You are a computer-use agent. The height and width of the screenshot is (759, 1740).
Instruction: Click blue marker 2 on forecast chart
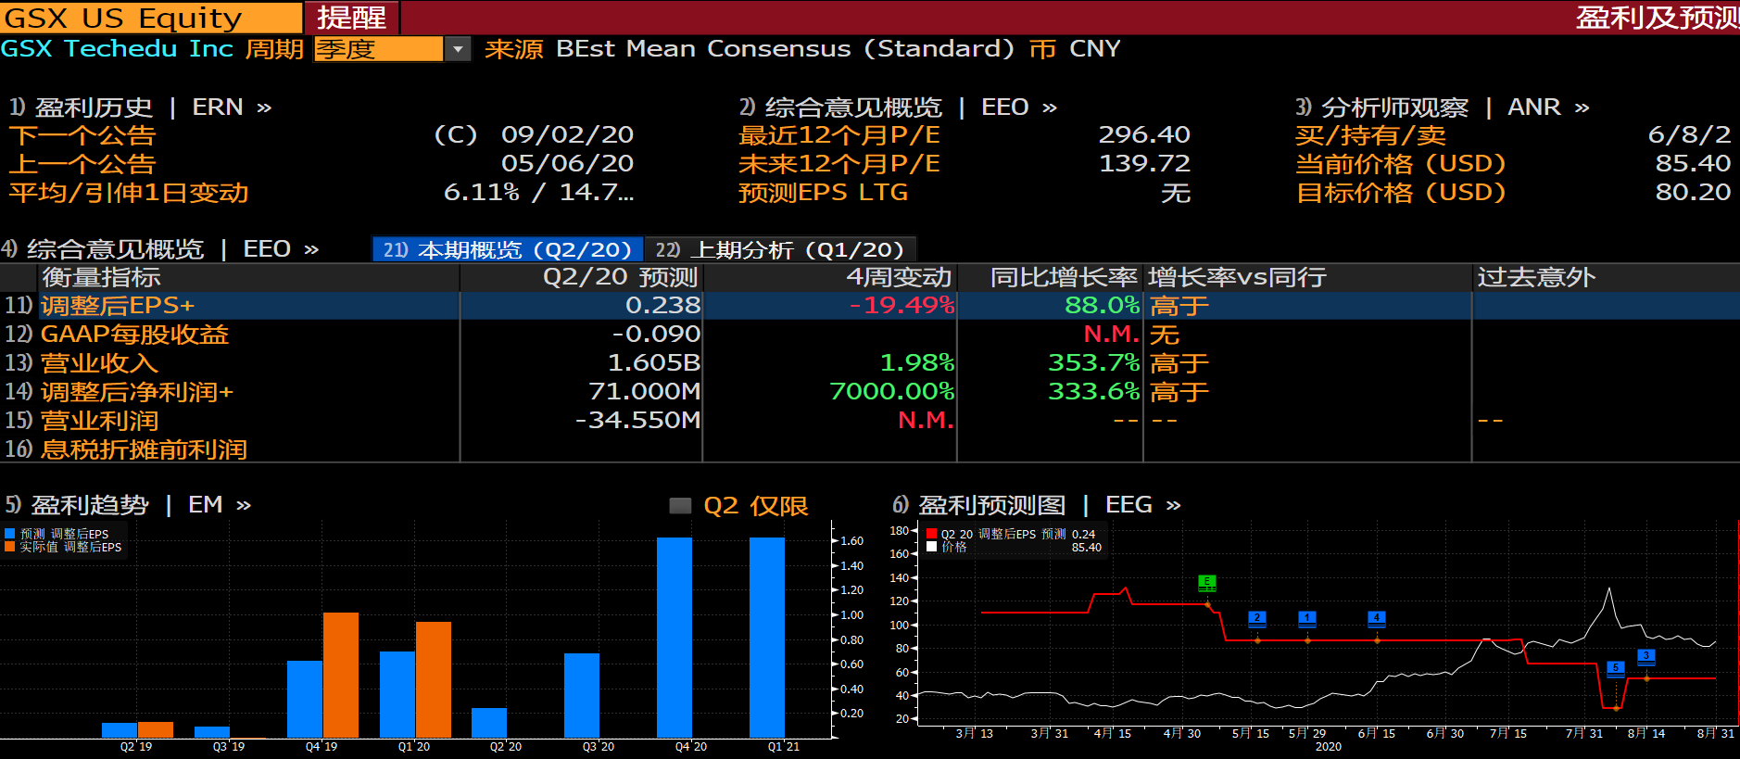tap(1256, 618)
